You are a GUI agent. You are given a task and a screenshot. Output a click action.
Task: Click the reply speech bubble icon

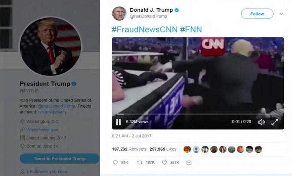click(115, 163)
